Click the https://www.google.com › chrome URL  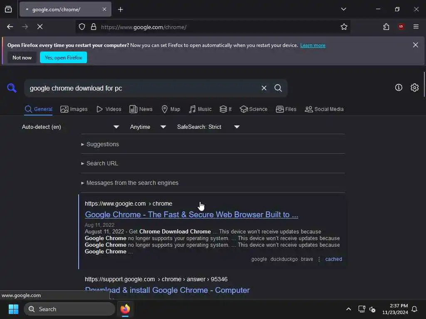129,204
